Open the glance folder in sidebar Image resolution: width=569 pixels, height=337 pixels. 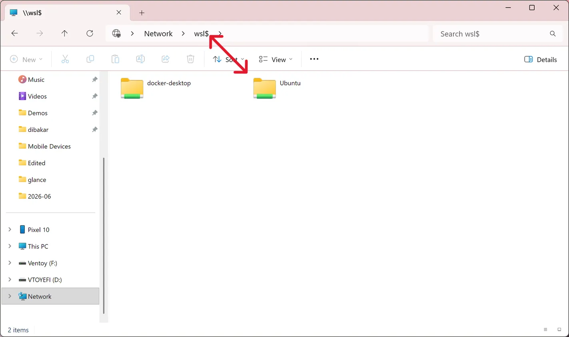[x=37, y=180]
